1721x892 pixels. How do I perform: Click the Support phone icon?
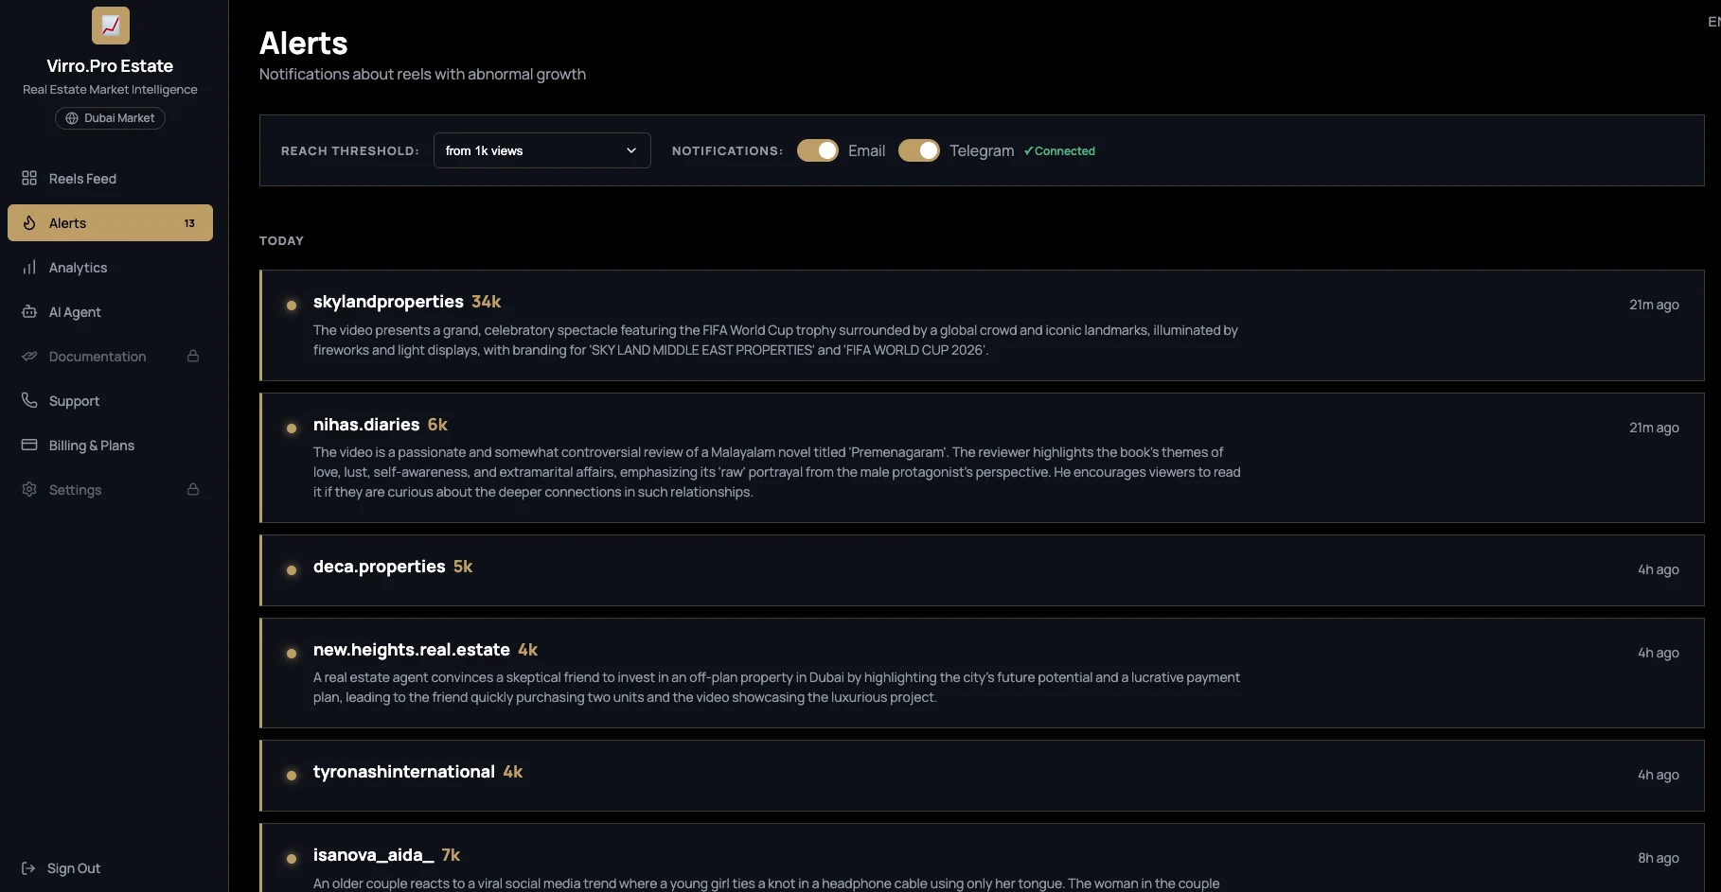tap(29, 400)
